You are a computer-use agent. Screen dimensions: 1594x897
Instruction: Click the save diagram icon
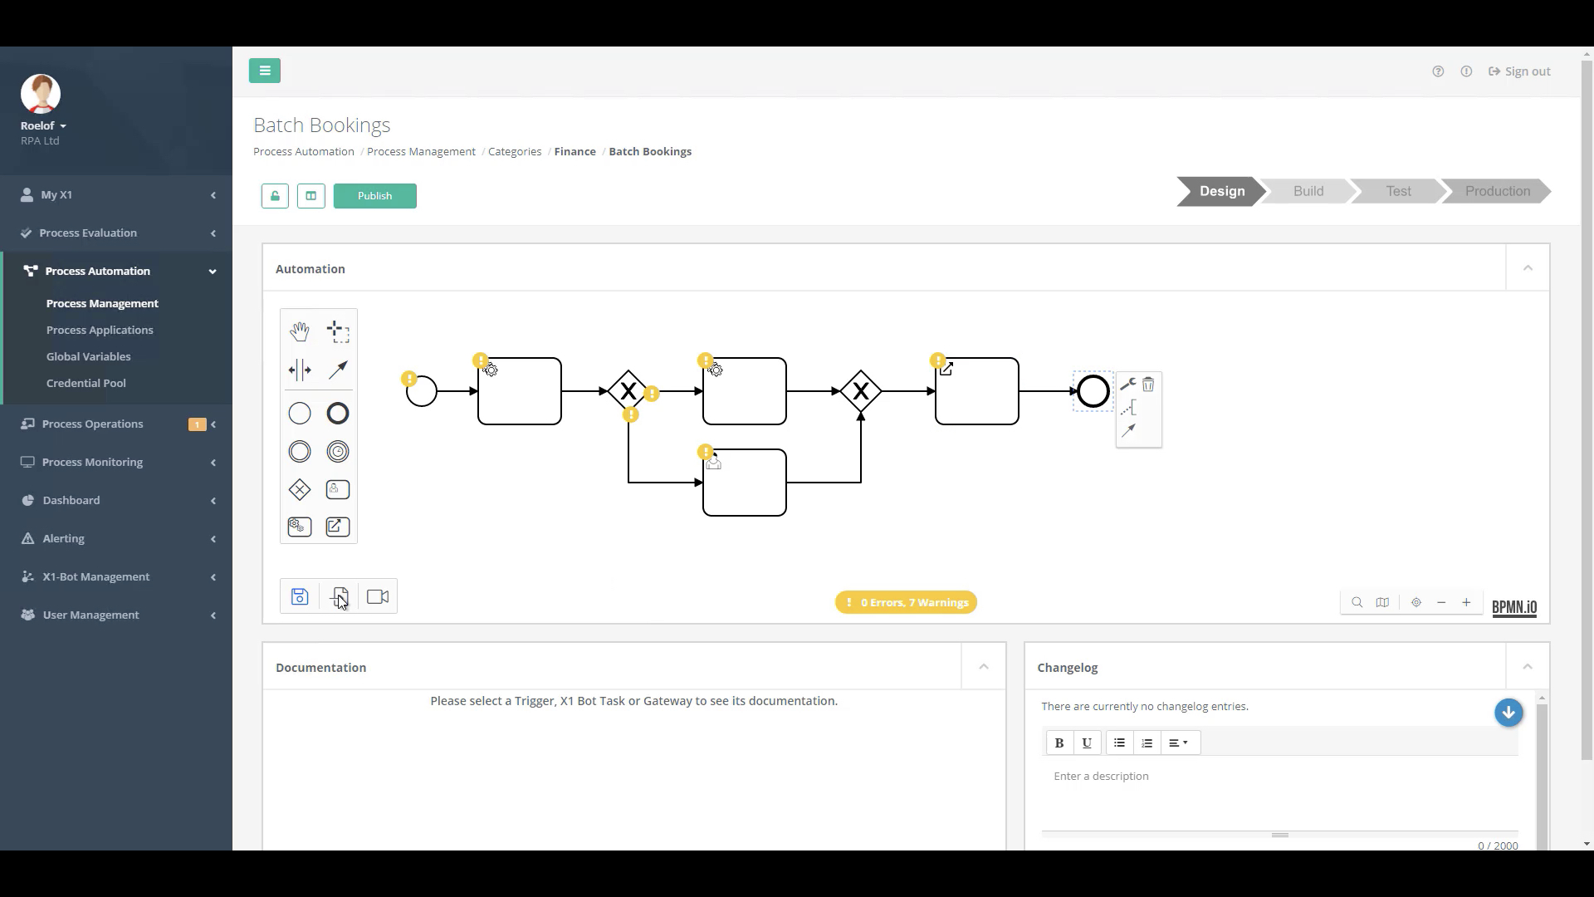click(300, 596)
